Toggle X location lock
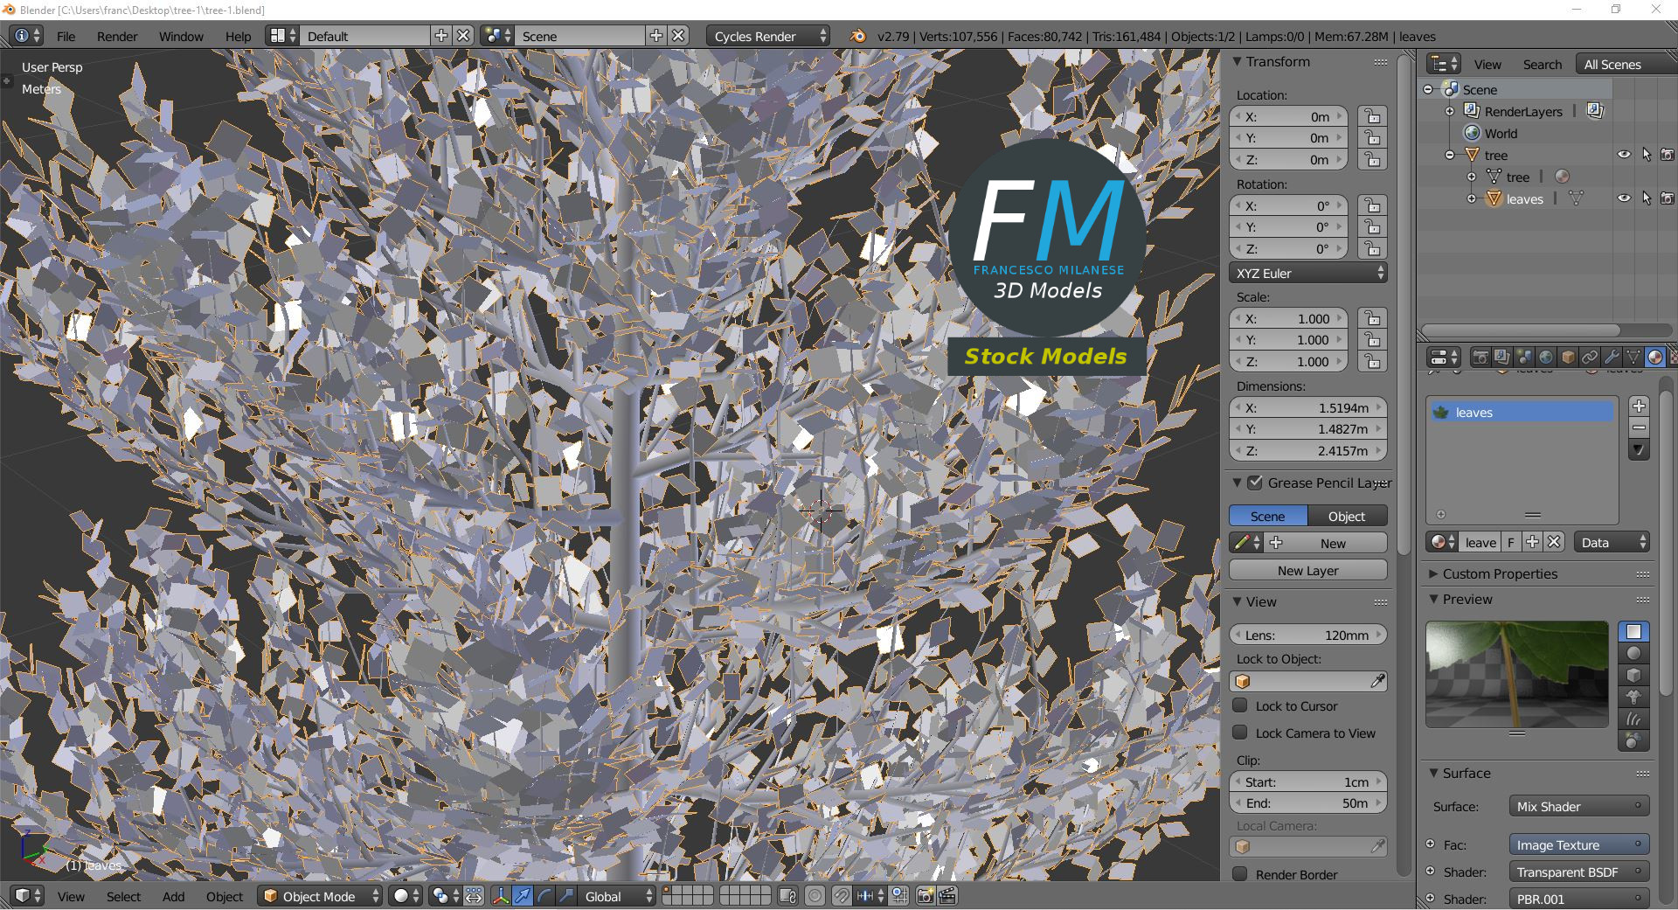Image resolution: width=1678 pixels, height=910 pixels. [1373, 116]
